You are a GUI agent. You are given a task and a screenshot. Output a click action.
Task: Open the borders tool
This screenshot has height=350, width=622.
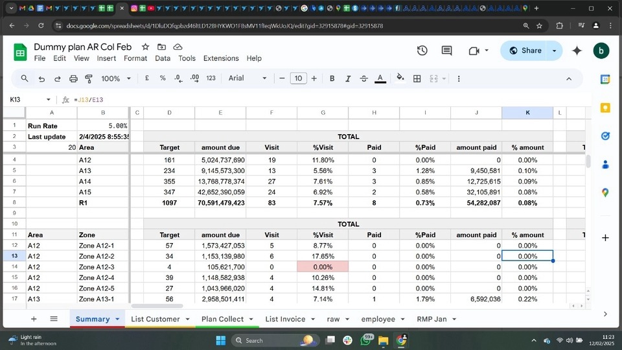click(417, 78)
